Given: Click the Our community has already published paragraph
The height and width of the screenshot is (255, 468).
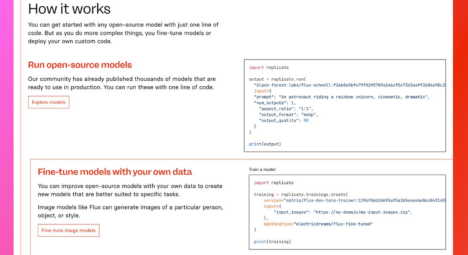Looking at the screenshot, I should (x=122, y=83).
